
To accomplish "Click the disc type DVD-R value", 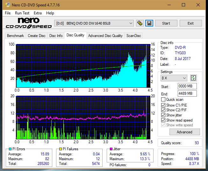I will (x=180, y=48).
